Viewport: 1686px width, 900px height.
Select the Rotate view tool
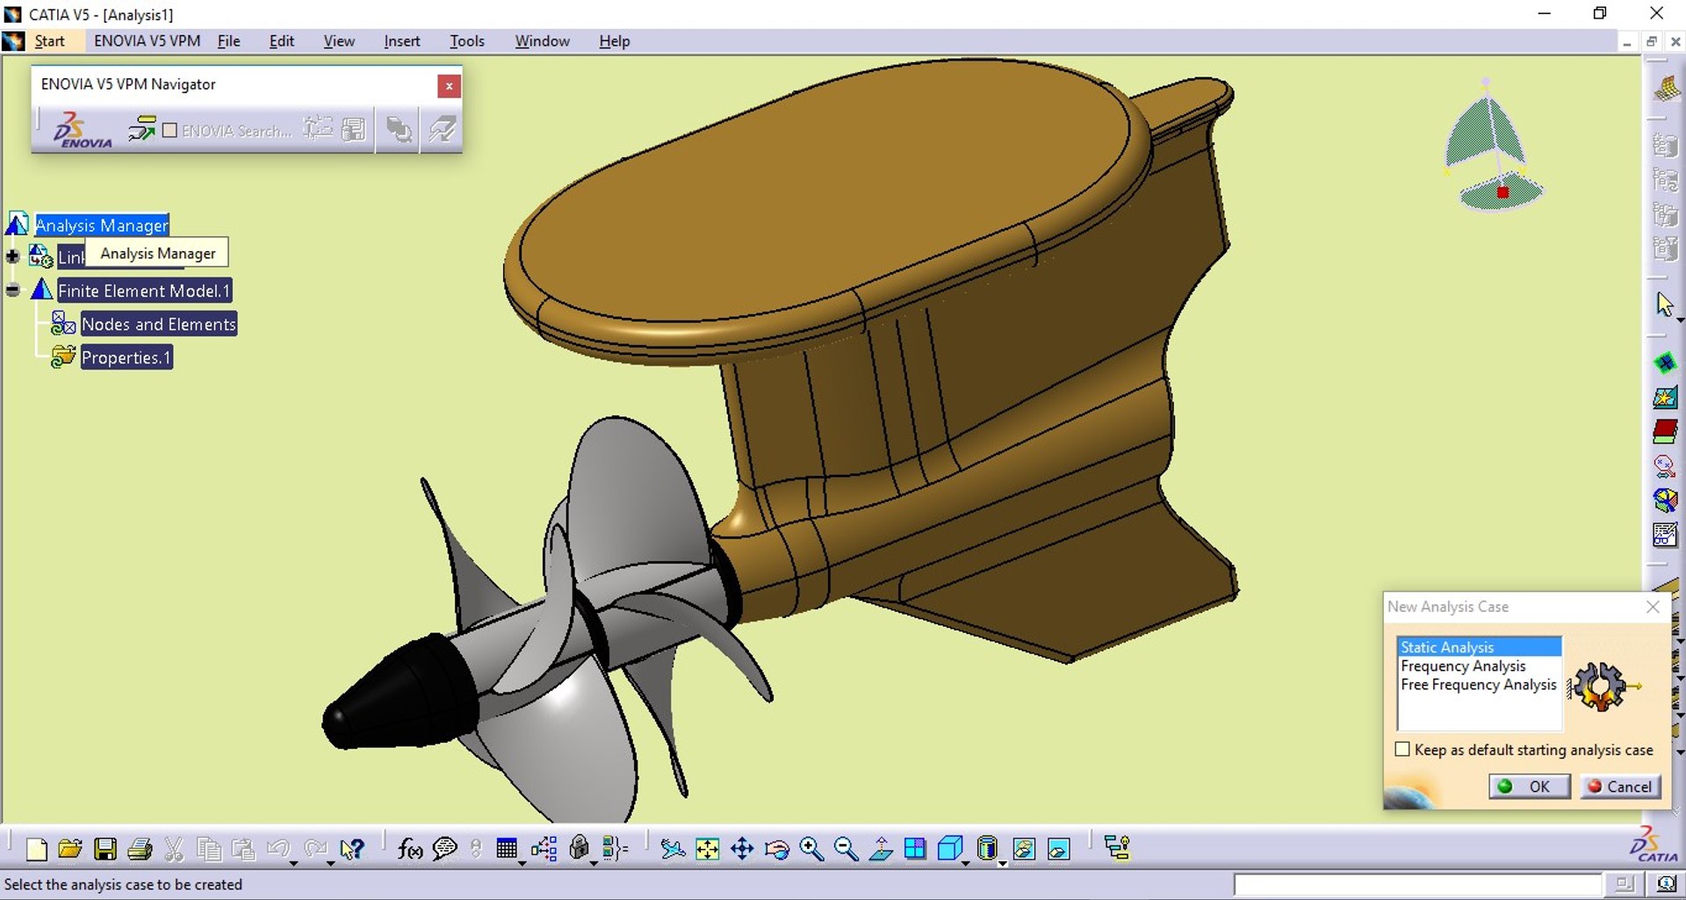tap(777, 849)
